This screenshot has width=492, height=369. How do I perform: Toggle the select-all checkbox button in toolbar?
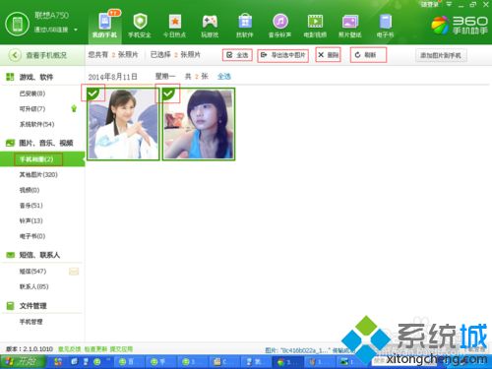(237, 55)
